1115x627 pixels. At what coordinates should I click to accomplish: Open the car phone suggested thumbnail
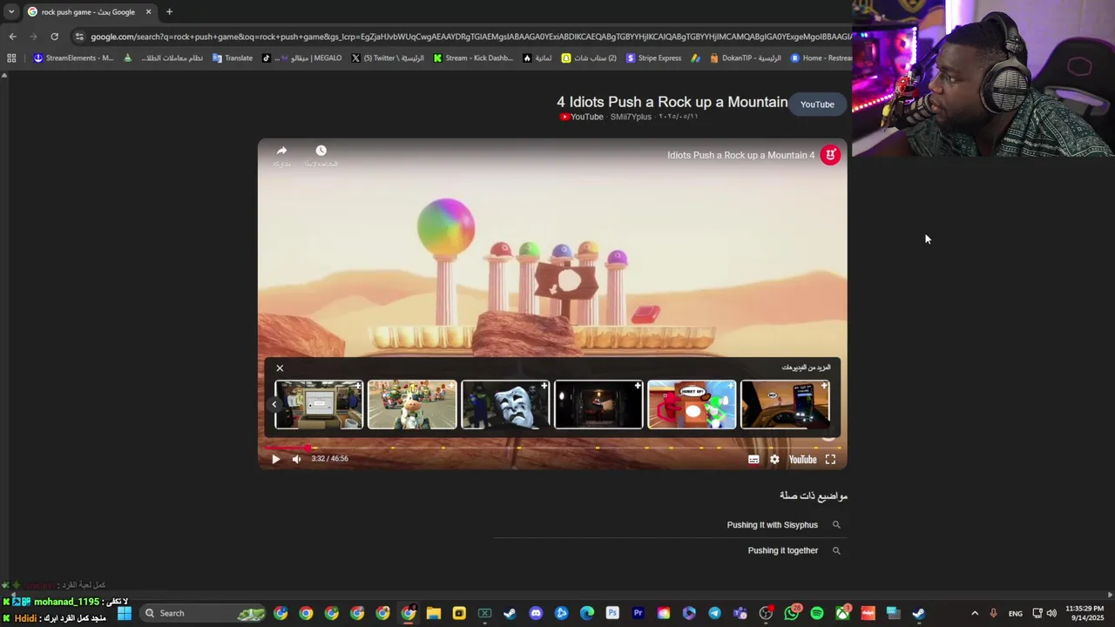click(785, 404)
